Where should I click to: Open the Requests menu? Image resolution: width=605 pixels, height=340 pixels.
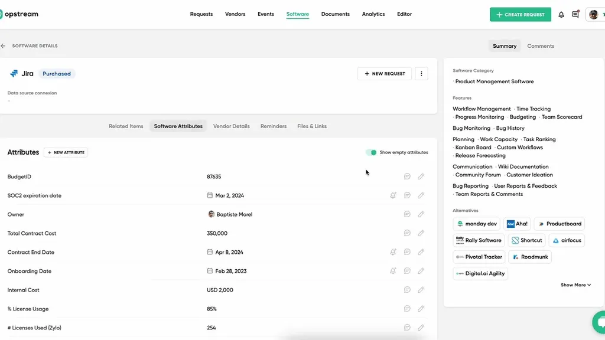point(201,14)
